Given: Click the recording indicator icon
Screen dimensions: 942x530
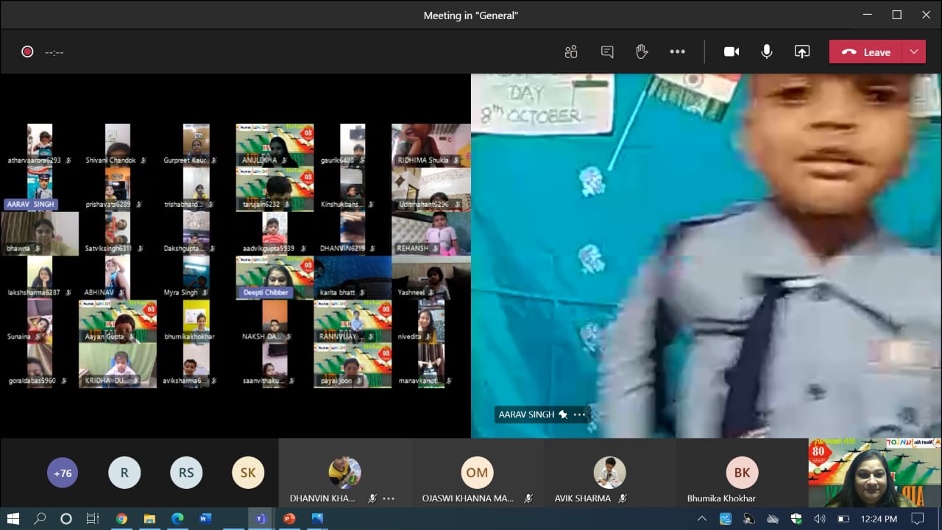Looking at the screenshot, I should coord(27,52).
